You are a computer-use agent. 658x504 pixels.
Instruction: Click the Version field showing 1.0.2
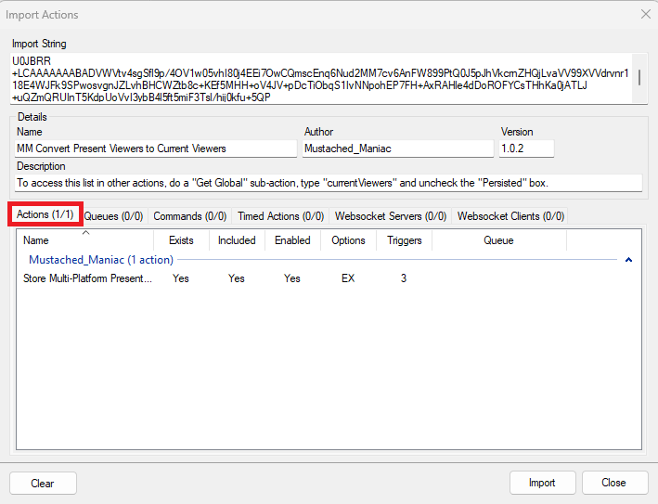click(x=526, y=149)
